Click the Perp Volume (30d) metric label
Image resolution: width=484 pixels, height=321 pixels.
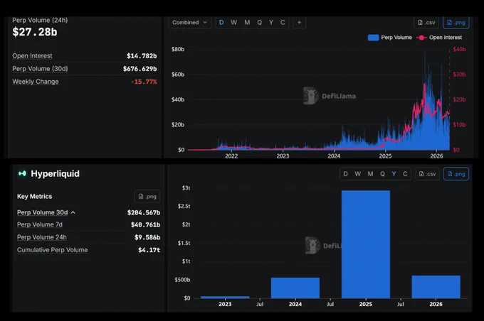(x=40, y=69)
